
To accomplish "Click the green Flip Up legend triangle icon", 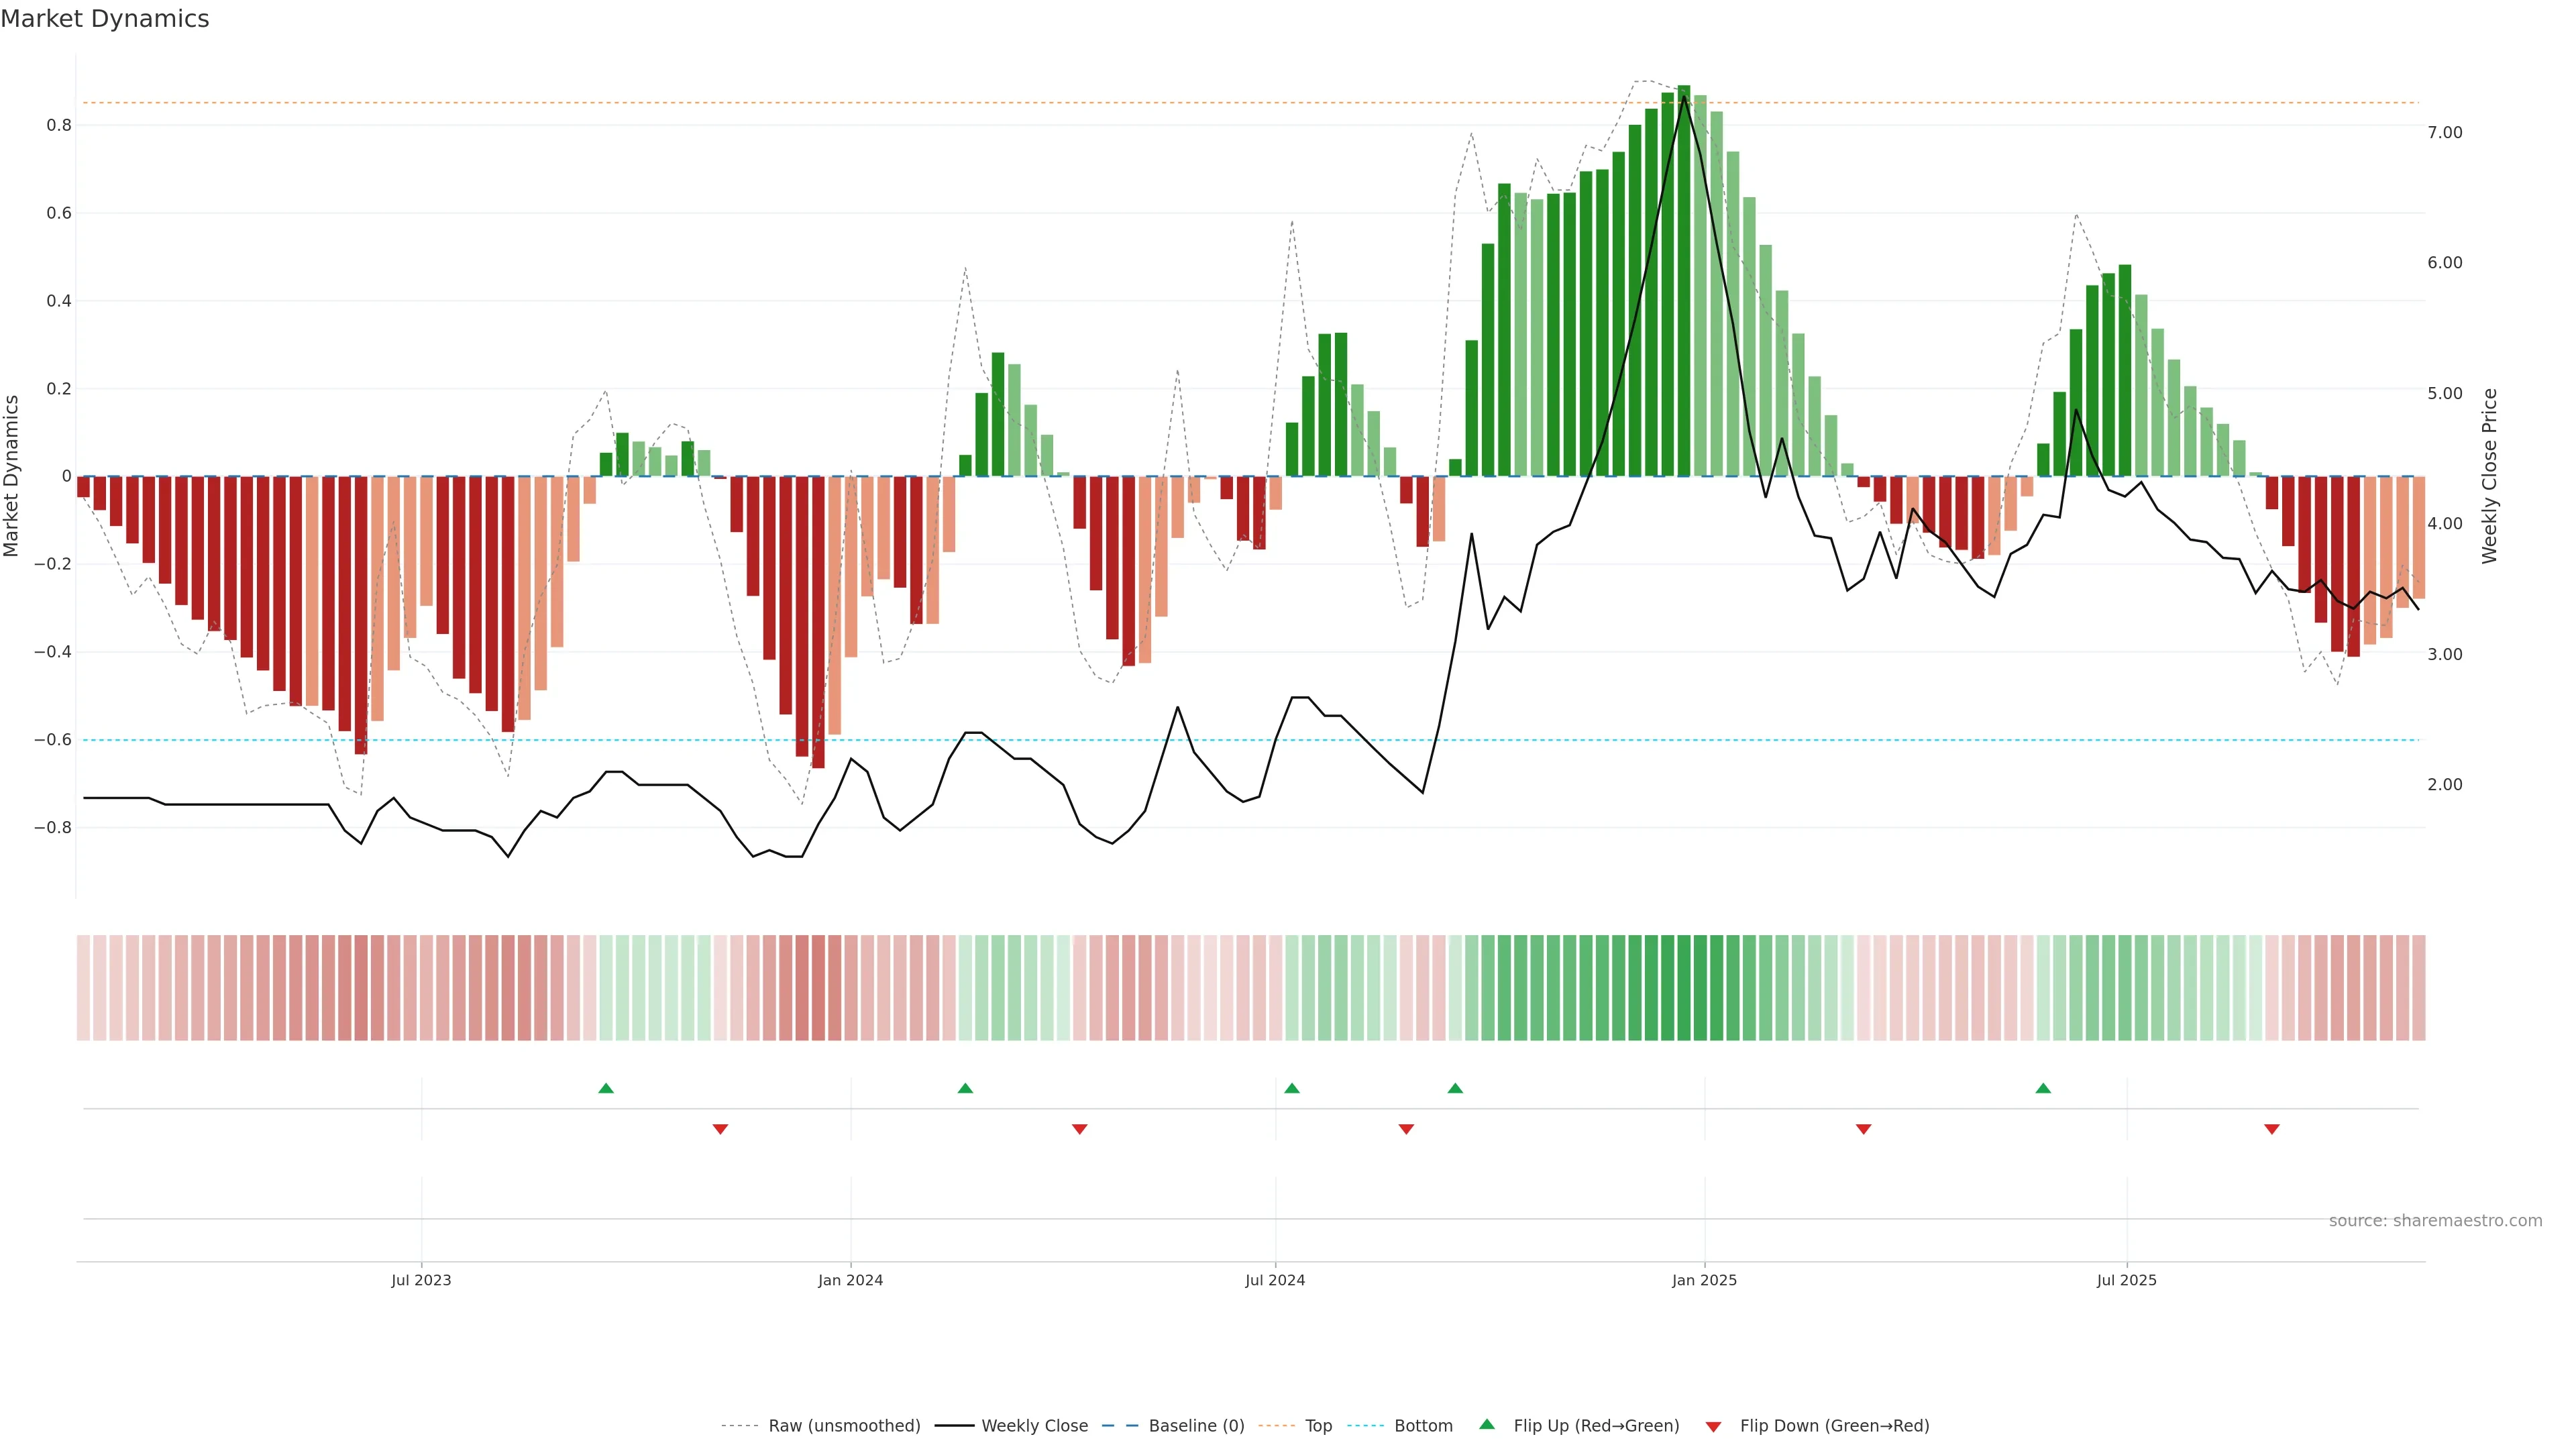I will click(1487, 1424).
